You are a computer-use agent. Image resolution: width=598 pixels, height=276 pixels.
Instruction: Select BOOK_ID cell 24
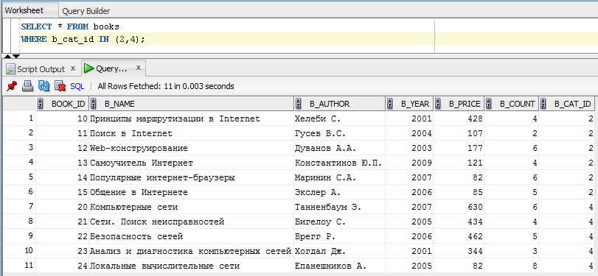pos(63,266)
